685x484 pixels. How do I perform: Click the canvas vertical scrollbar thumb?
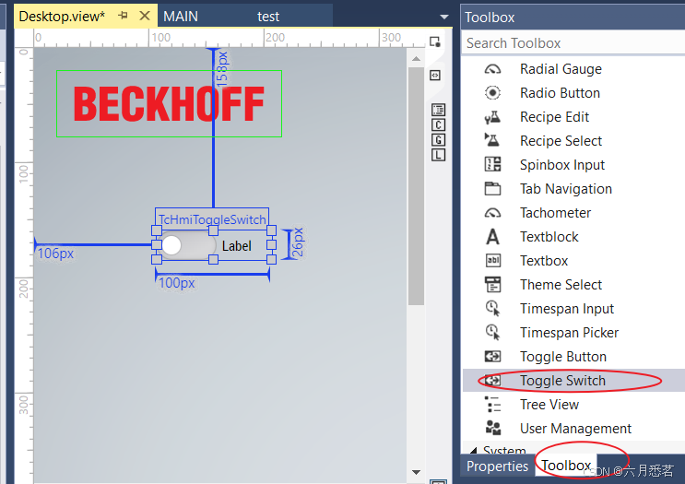tap(417, 186)
